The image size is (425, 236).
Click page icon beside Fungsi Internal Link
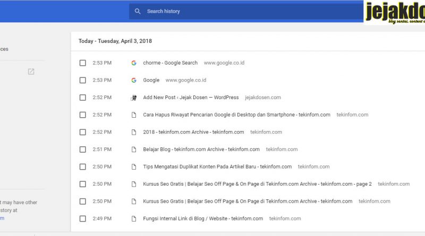[x=134, y=218]
